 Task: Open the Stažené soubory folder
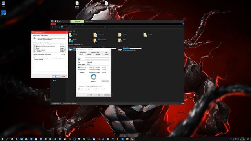[95, 40]
